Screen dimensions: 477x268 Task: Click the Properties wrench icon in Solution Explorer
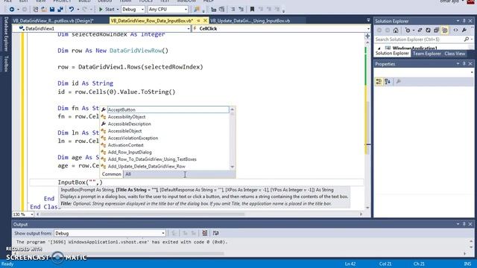(x=464, y=30)
